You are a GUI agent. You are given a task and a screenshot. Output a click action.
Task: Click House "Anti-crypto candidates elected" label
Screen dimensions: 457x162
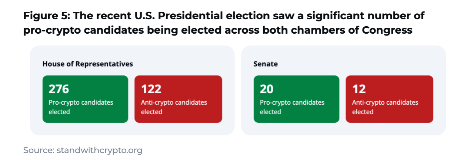(x=174, y=107)
